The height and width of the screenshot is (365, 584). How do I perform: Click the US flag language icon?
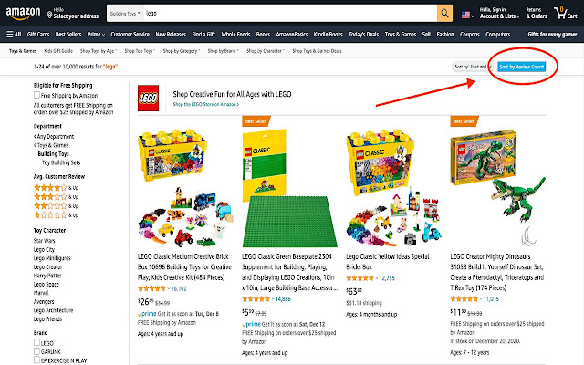pos(468,12)
